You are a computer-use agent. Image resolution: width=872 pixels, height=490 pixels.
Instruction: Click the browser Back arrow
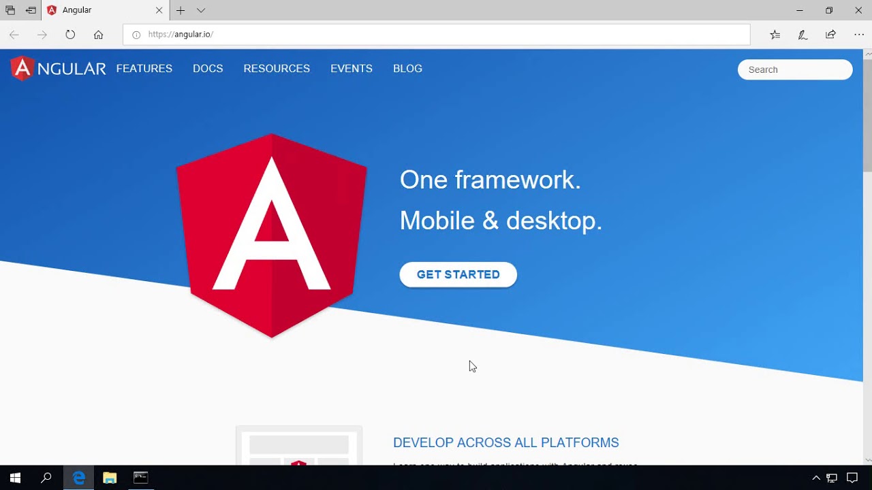14,35
